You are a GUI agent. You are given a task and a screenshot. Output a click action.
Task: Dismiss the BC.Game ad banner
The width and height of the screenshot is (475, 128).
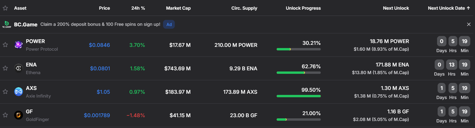(x=469, y=24)
